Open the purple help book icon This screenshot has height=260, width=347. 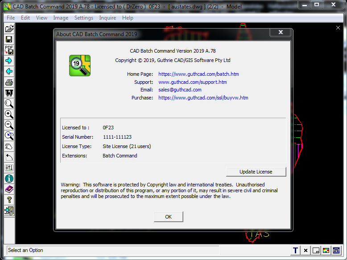pyautogui.click(x=9, y=189)
